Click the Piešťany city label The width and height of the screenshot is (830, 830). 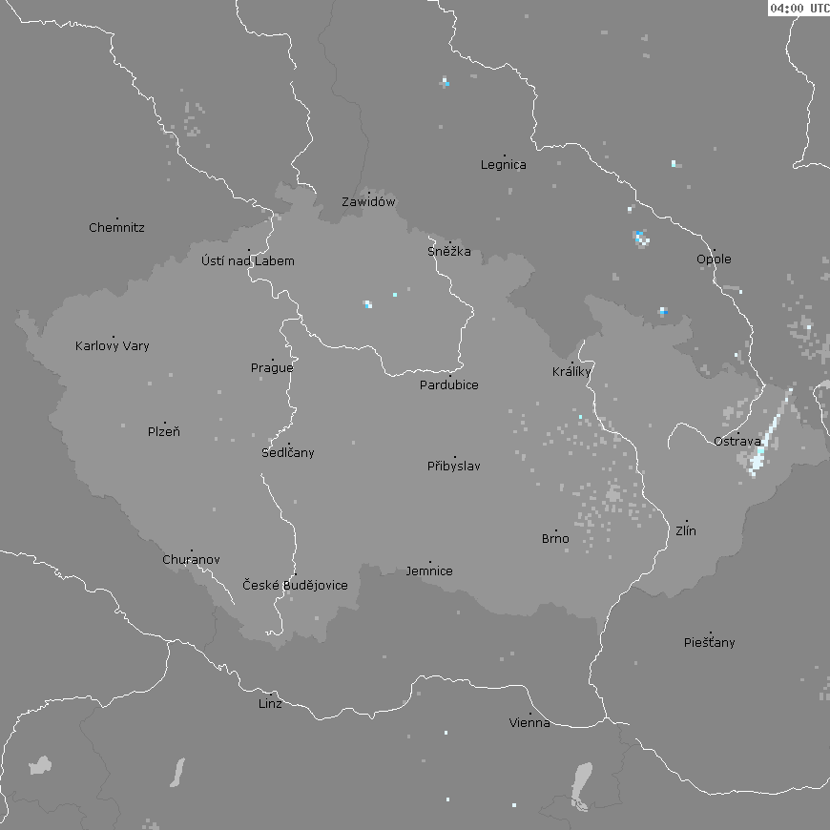710,643
